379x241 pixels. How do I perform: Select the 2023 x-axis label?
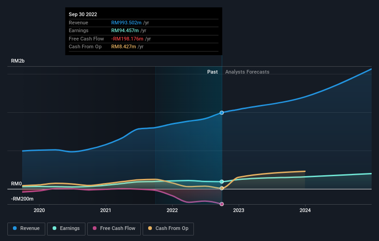pos(239,210)
